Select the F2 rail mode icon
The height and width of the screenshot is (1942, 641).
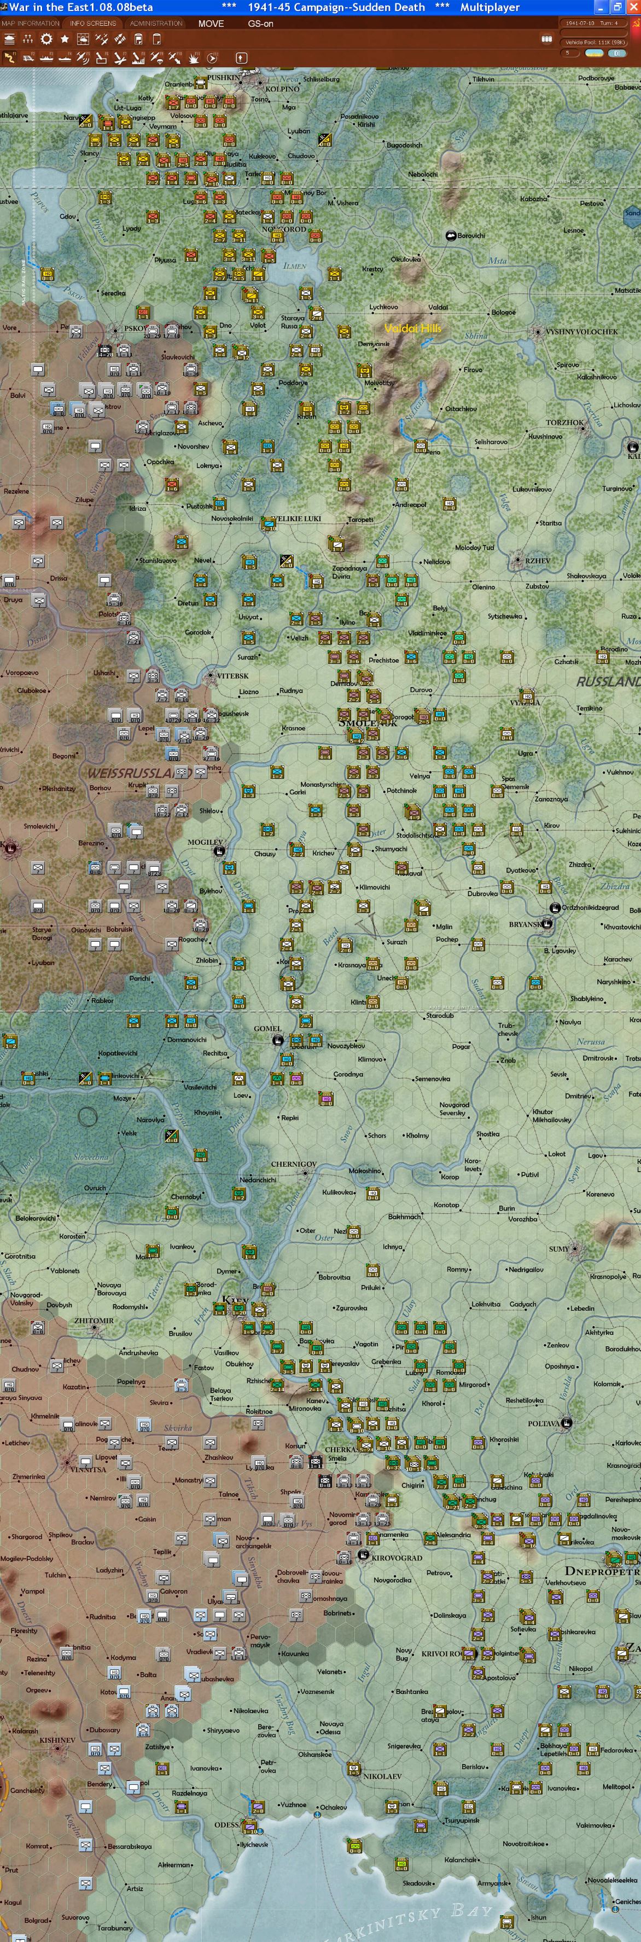[28, 58]
